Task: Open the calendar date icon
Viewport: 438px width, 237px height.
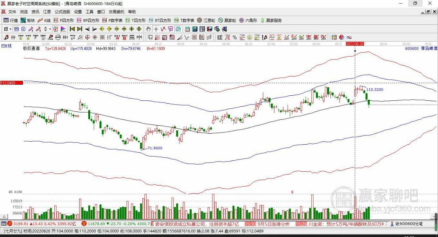Action: [187, 29]
